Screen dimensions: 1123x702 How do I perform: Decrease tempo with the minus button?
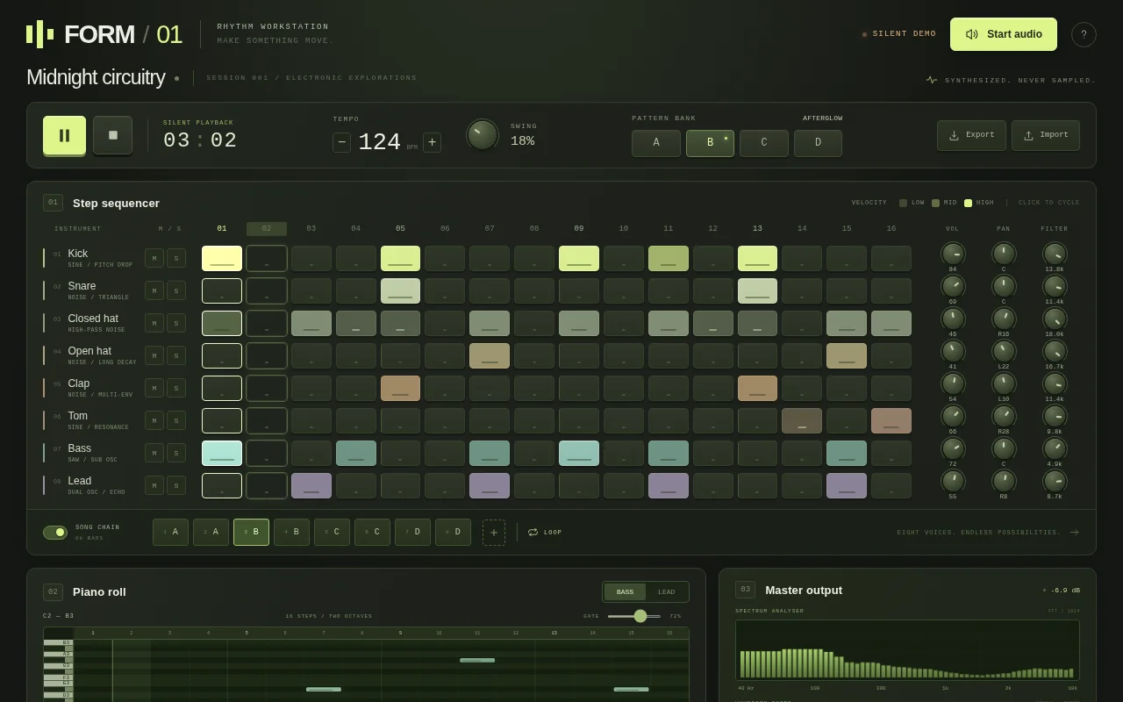pyautogui.click(x=341, y=142)
